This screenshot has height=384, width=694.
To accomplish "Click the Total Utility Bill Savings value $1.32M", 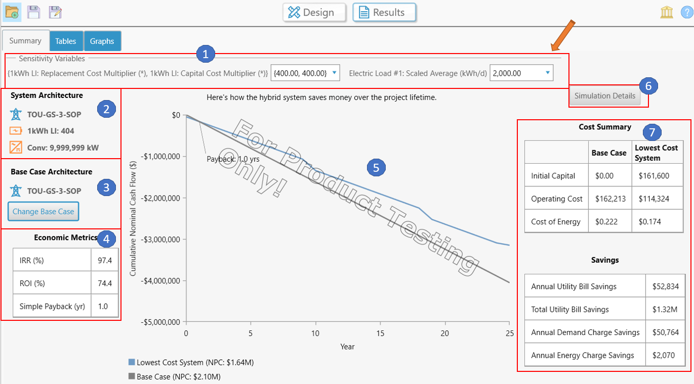I will click(664, 309).
